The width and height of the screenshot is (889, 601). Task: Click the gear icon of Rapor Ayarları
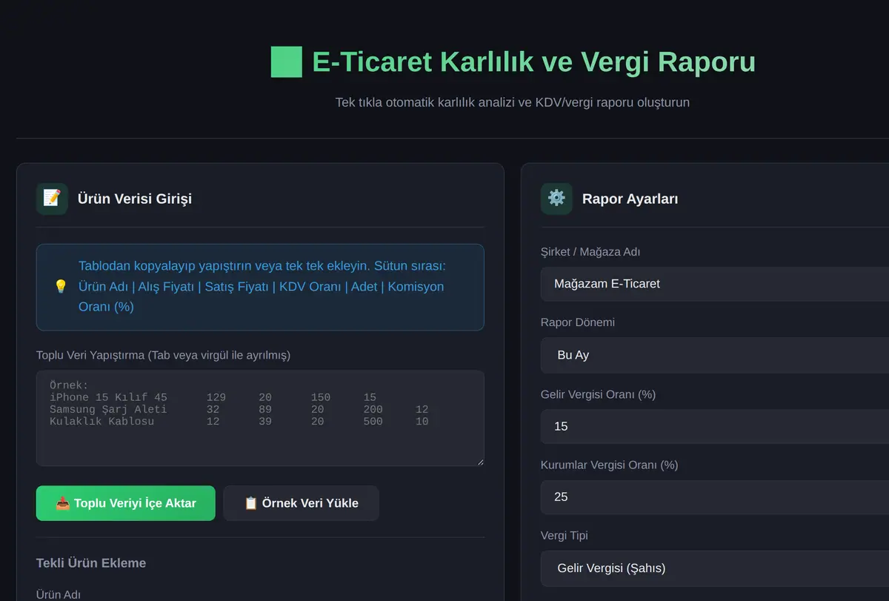[556, 199]
